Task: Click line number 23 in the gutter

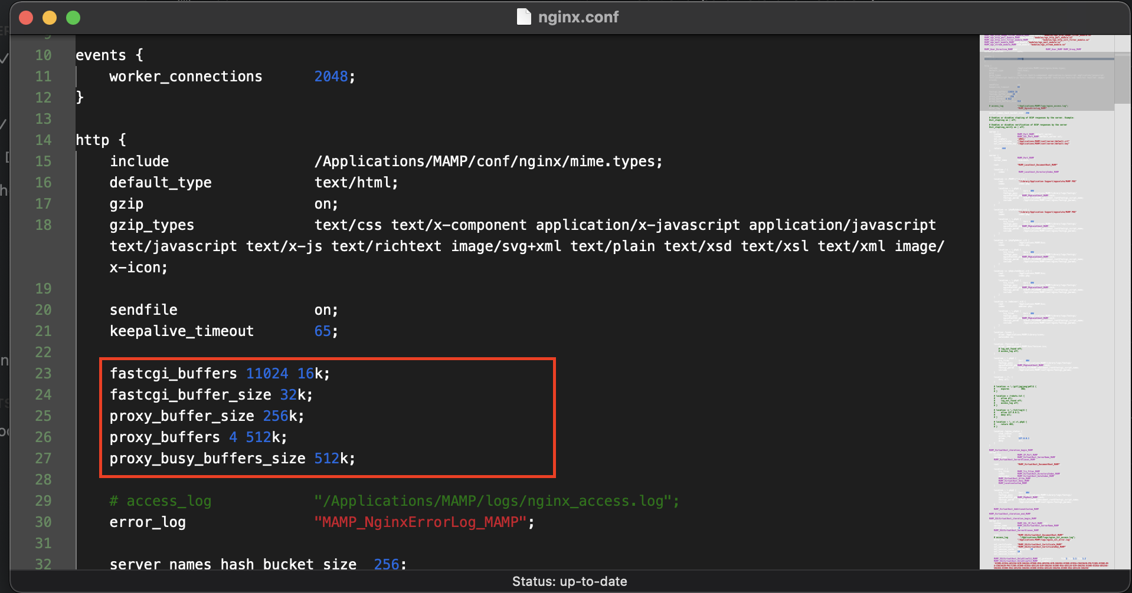Action: click(43, 374)
